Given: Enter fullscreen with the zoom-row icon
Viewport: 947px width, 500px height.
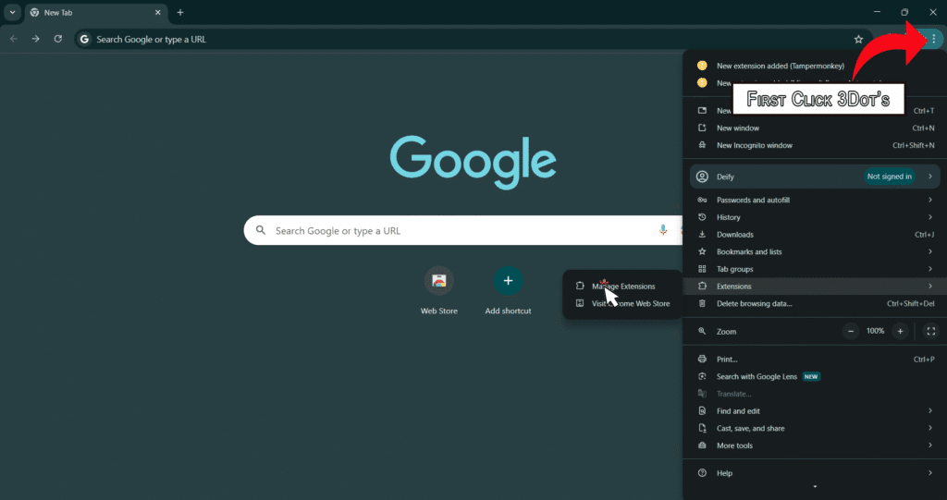Looking at the screenshot, I should pyautogui.click(x=930, y=331).
